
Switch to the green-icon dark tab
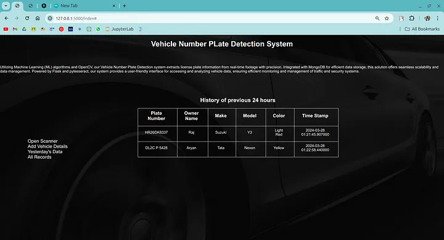tap(44, 6)
